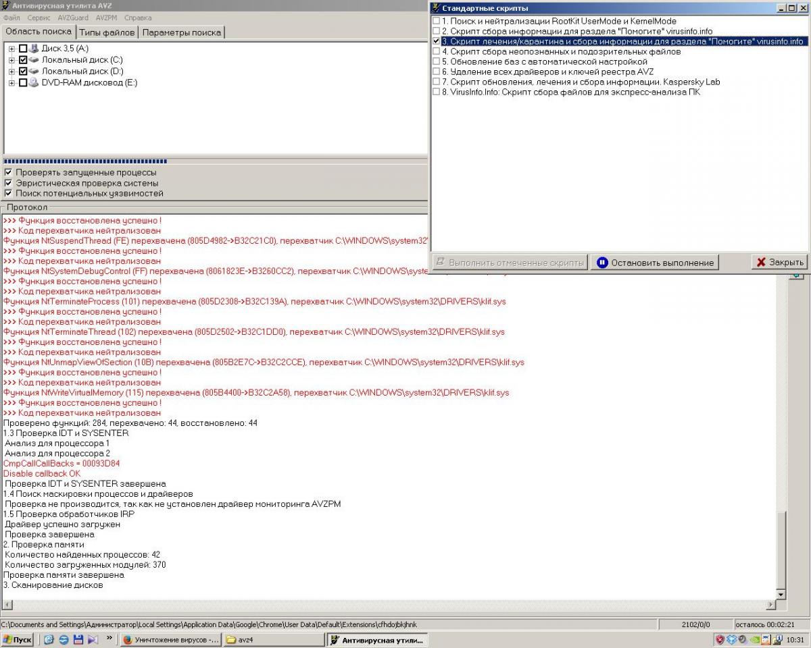The image size is (811, 648).
Task: Click the drive icon for Локальный диск (C:)
Action: (34, 60)
